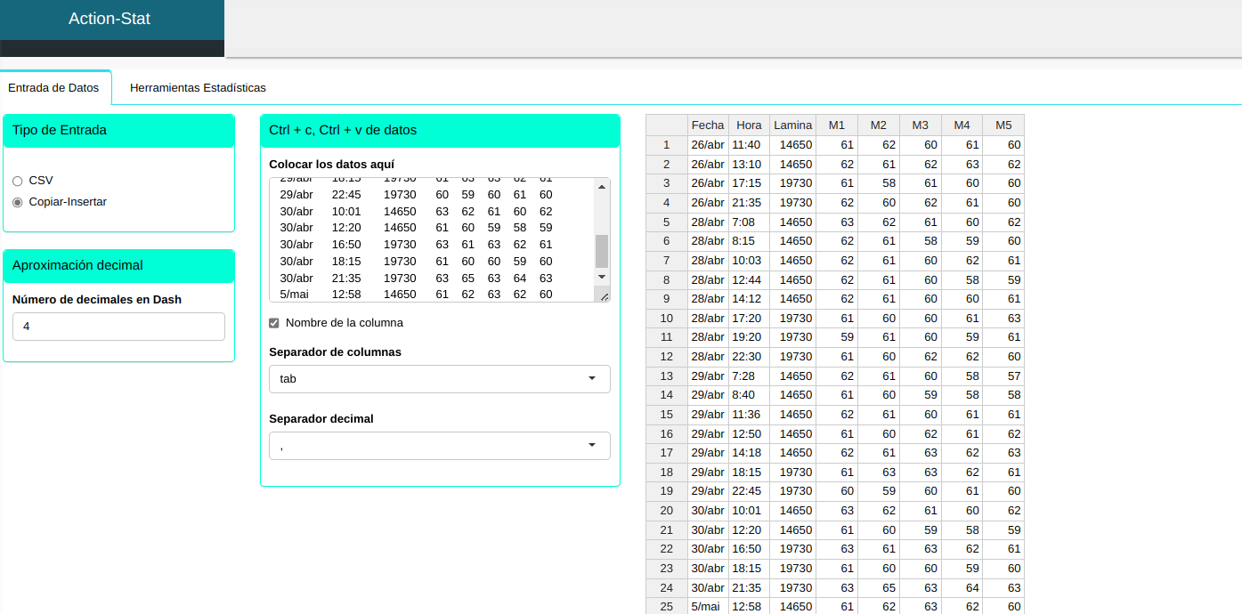Select the CSV radio button
Image resolution: width=1242 pixels, height=614 pixels.
pyautogui.click(x=18, y=181)
